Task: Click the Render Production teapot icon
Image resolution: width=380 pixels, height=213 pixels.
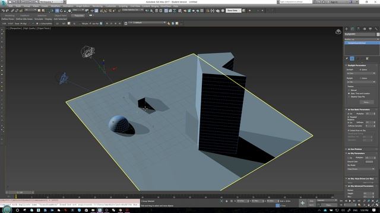Action: click(x=194, y=11)
